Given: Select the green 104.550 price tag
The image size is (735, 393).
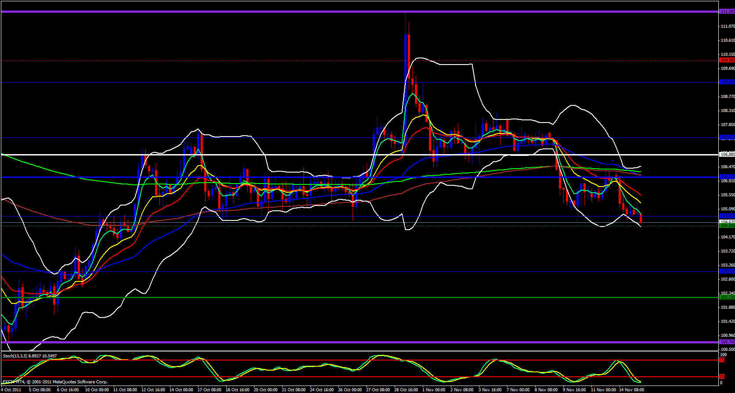Looking at the screenshot, I should pyautogui.click(x=727, y=226).
